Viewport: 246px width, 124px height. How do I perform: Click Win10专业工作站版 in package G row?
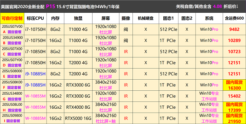click(x=209, y=96)
